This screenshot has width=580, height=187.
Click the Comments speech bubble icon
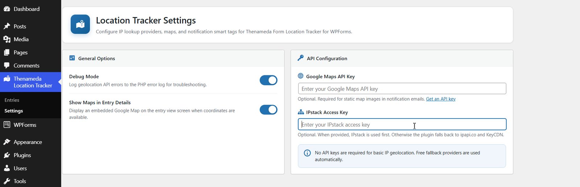(x=7, y=66)
